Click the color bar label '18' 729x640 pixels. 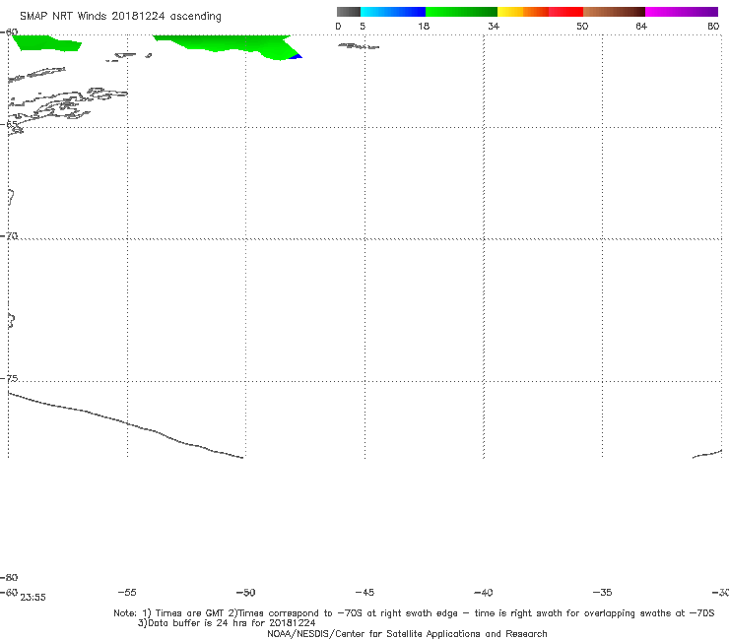coord(424,26)
